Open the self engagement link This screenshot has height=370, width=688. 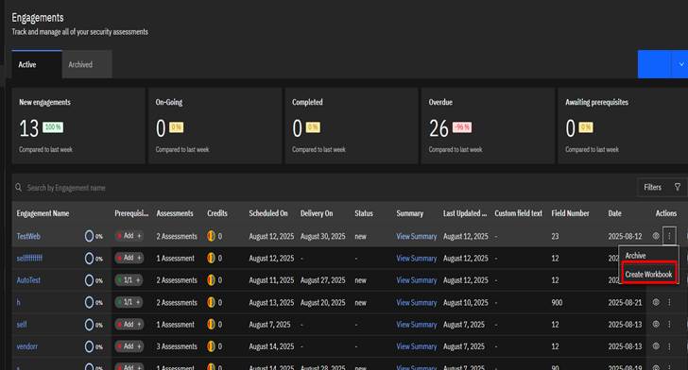pos(22,324)
